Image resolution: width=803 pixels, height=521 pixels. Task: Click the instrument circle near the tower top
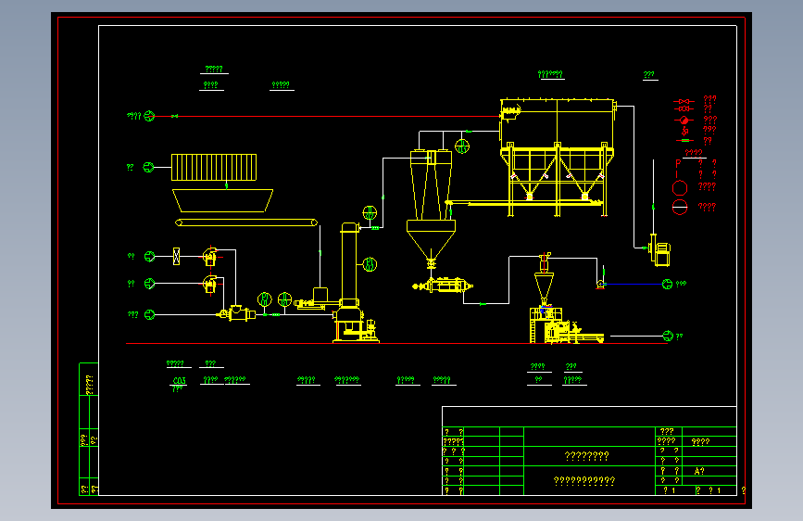(x=370, y=212)
